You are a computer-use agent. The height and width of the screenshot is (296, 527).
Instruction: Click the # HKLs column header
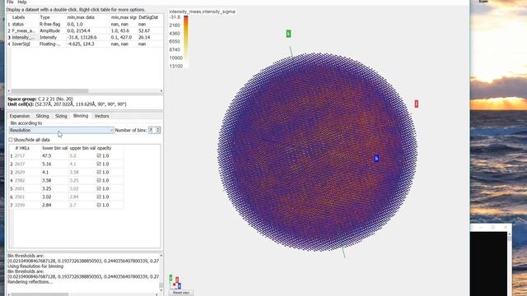[22, 148]
